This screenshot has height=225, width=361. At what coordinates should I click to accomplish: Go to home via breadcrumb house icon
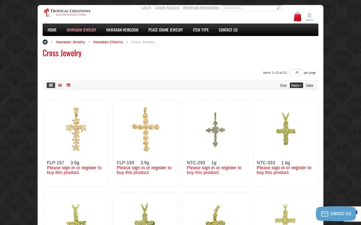pos(45,42)
